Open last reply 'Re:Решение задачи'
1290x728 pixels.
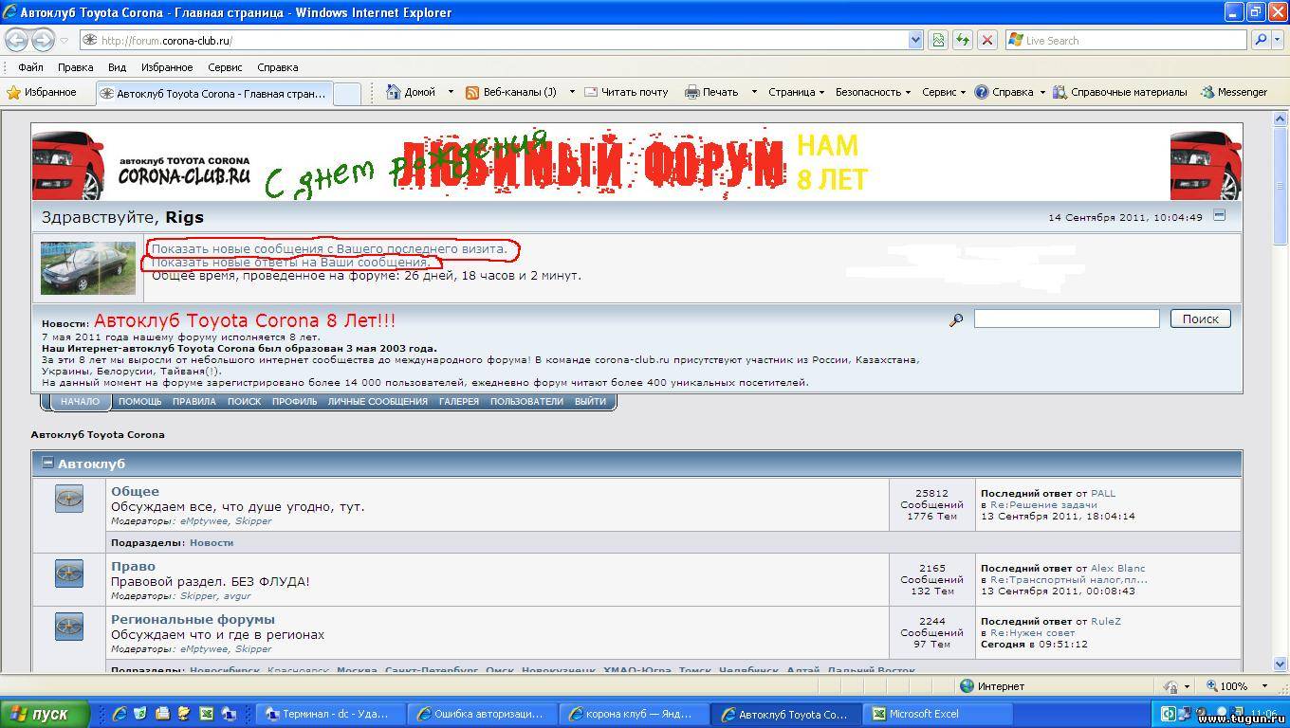point(1043,504)
